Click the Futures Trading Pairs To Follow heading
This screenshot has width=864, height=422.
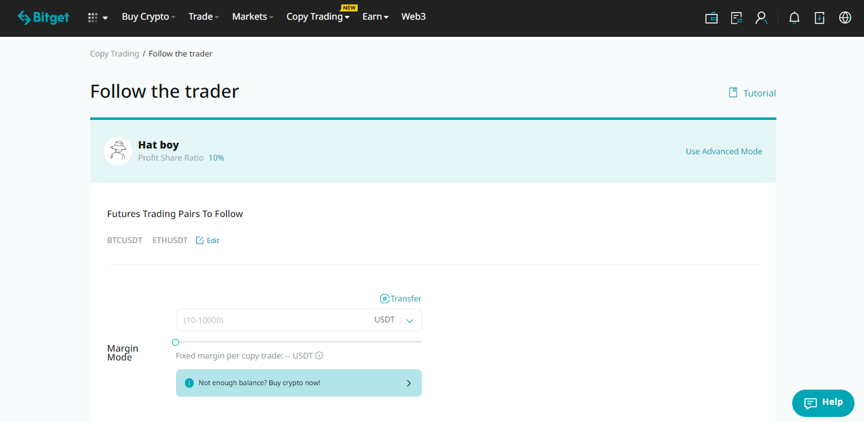point(175,214)
